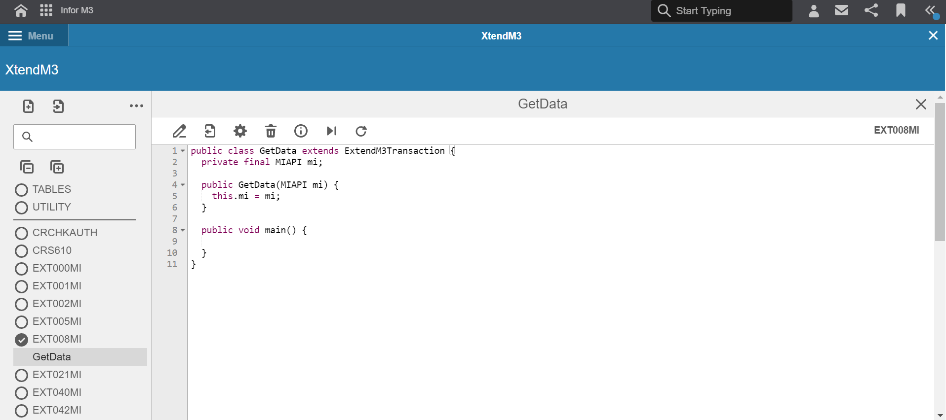Open GetData settings gear icon
The height and width of the screenshot is (420, 946).
click(240, 131)
